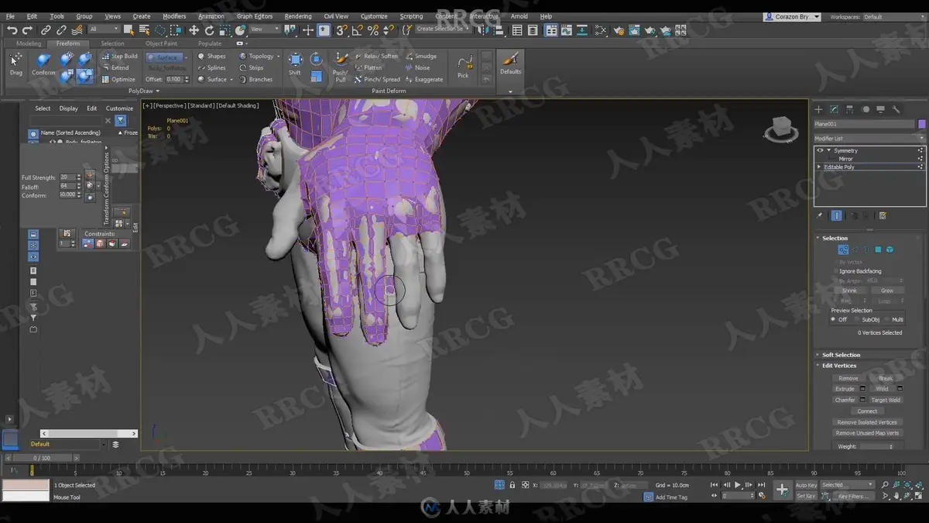Viewport: 929px width, 523px height.
Task: Click Remove Isolated Vertices button
Action: click(867, 422)
